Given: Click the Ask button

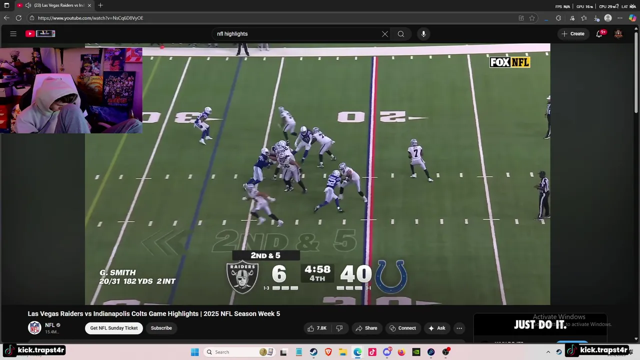Looking at the screenshot, I should pos(436,328).
